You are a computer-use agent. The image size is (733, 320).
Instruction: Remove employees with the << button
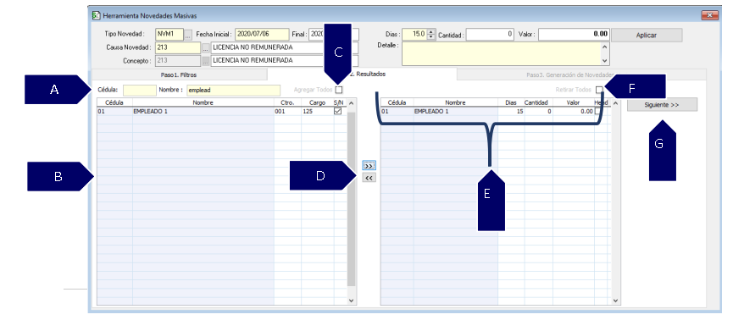click(369, 178)
